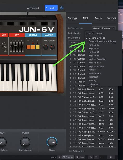Switch to the Settings tab
Screen dimensions: 123x160
pos(72,18)
